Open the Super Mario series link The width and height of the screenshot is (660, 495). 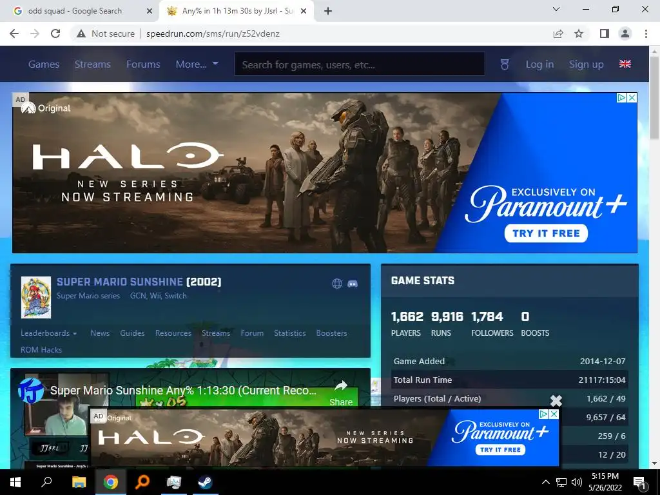[88, 296]
